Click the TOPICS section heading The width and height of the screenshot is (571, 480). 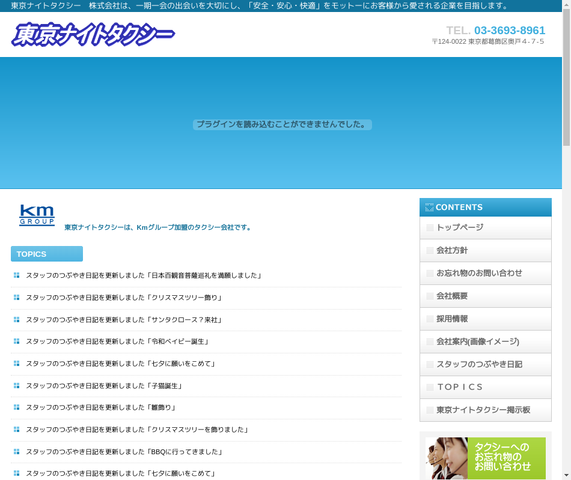47,254
